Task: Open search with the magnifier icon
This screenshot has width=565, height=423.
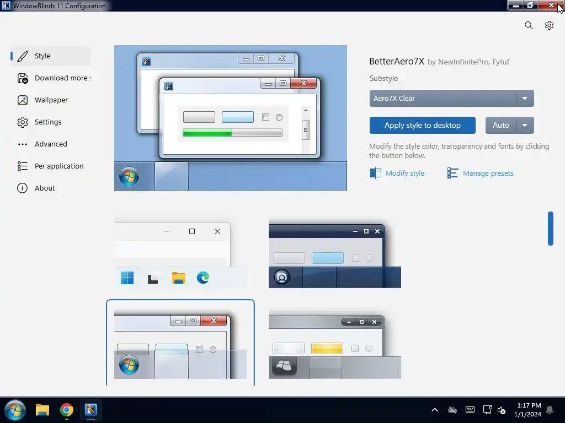Action: 529,25
